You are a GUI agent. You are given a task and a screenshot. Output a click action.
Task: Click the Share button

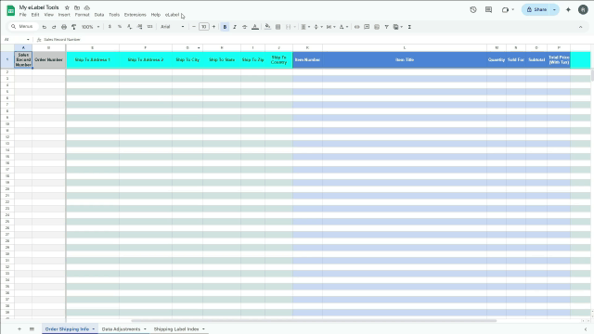(536, 10)
